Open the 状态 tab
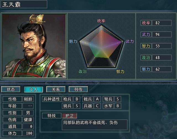This screenshot has height=139, width=177. tap(11, 89)
